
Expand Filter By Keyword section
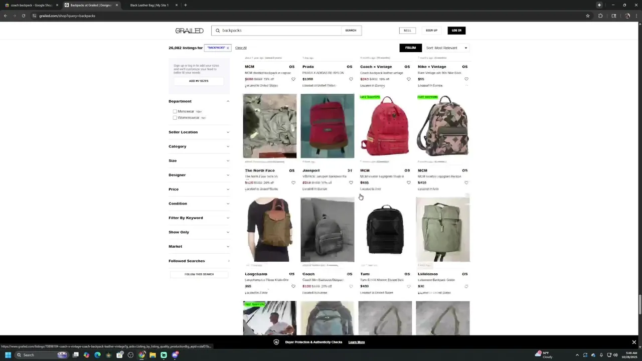pos(199,218)
